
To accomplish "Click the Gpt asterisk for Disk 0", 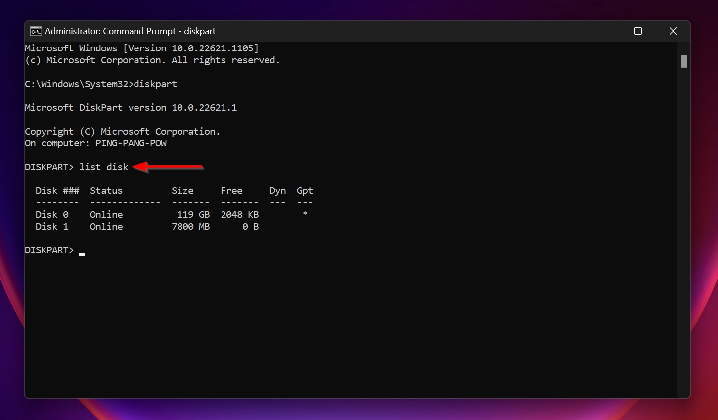I will click(305, 214).
